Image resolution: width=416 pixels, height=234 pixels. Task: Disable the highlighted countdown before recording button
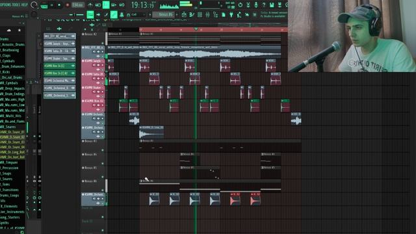tap(106, 5)
